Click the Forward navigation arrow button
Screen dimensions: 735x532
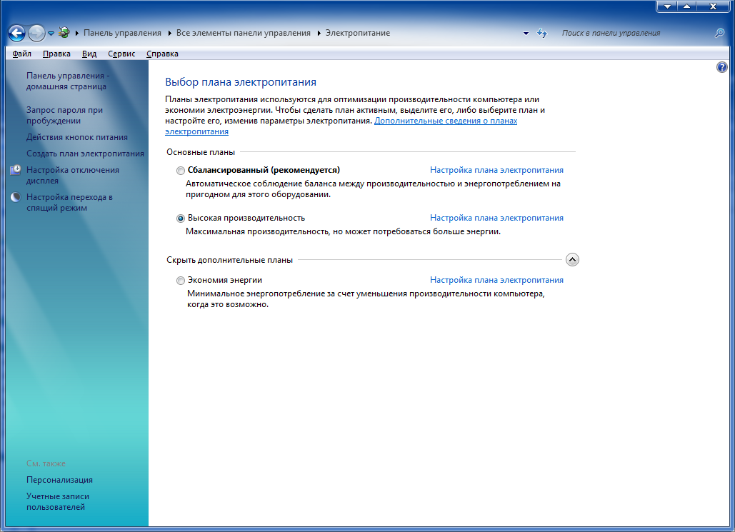click(x=36, y=33)
